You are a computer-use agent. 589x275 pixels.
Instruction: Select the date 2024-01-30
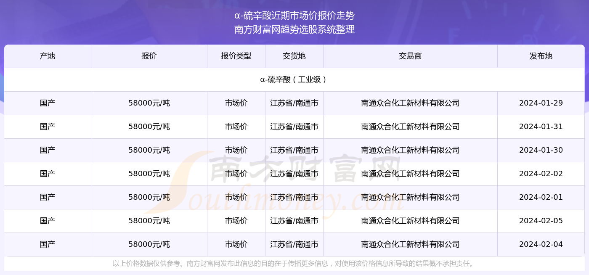pos(541,150)
